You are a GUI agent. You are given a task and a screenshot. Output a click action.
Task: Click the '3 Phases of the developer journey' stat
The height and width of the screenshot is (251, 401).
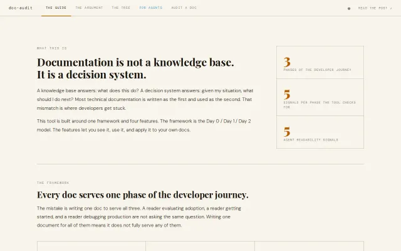(320, 63)
